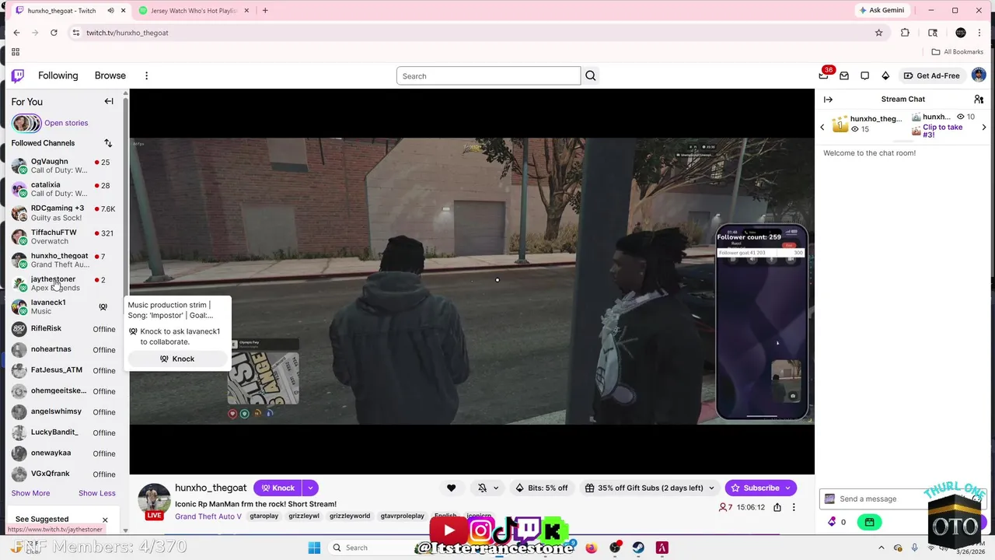Viewport: 995px width, 560px height.
Task: Collapse the For You sidebar
Action: [109, 101]
